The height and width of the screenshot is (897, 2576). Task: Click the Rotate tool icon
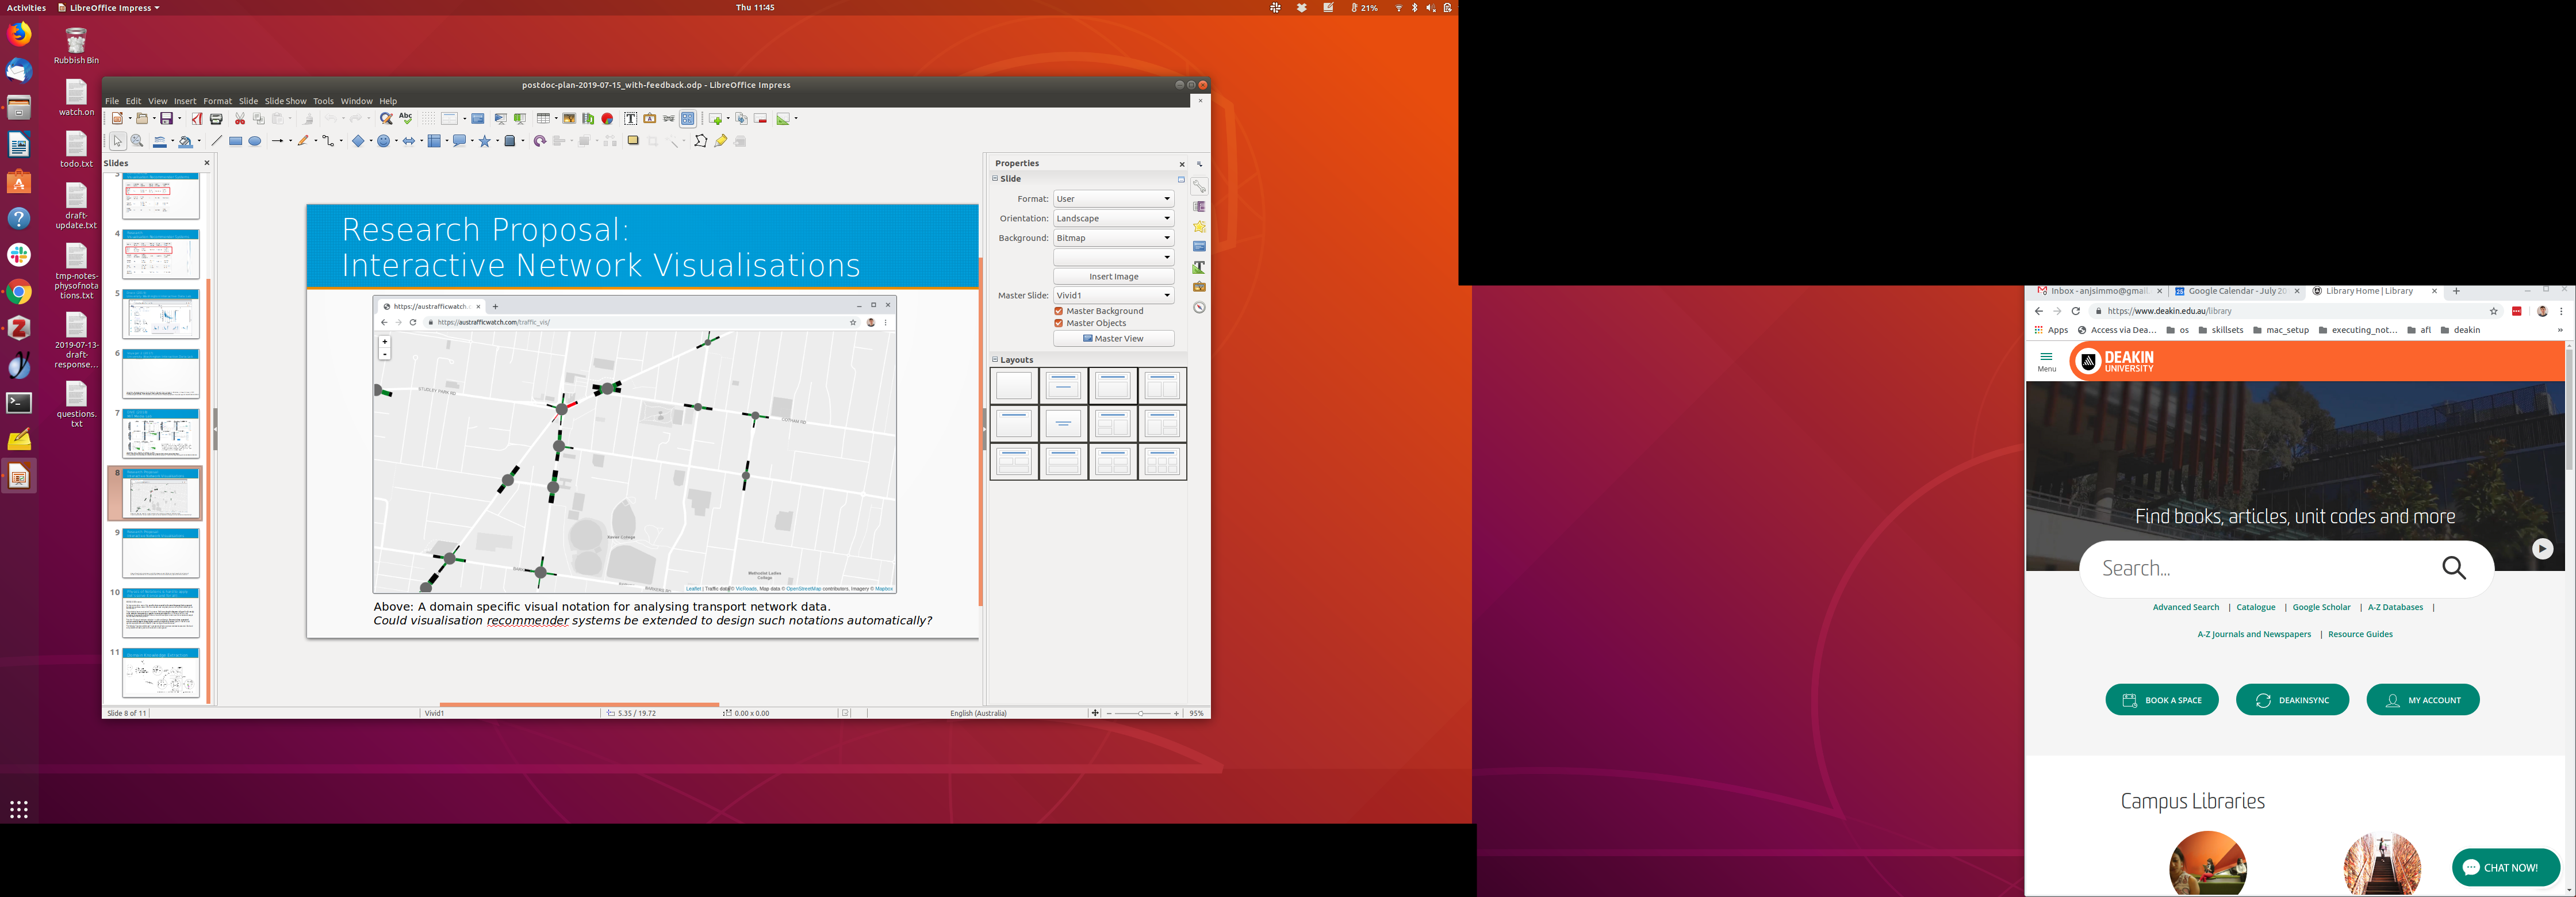point(539,141)
